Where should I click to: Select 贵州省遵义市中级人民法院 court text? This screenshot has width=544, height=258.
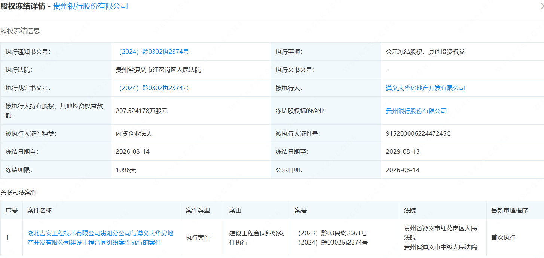(x=440, y=247)
